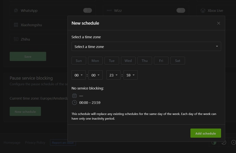
Task: Open the end minute 59 dropdown
Action: [x=130, y=75]
